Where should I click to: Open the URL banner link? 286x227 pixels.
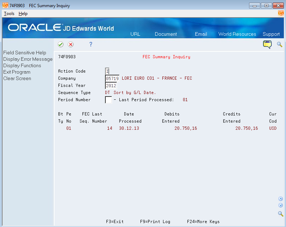pyautogui.click(x=135, y=34)
